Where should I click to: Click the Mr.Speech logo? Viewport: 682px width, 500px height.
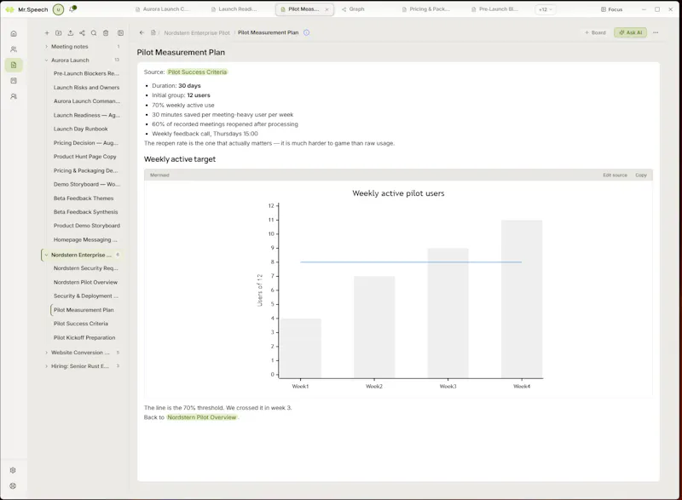point(10,9)
